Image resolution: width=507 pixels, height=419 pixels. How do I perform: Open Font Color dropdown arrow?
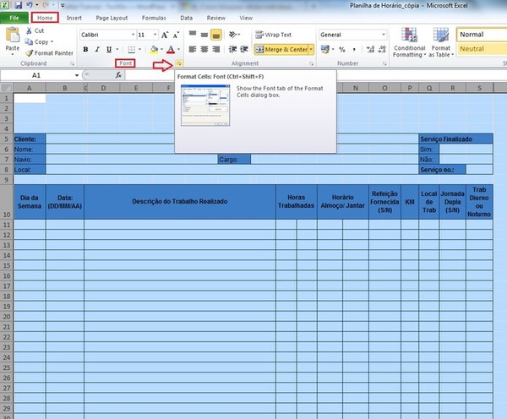point(178,50)
